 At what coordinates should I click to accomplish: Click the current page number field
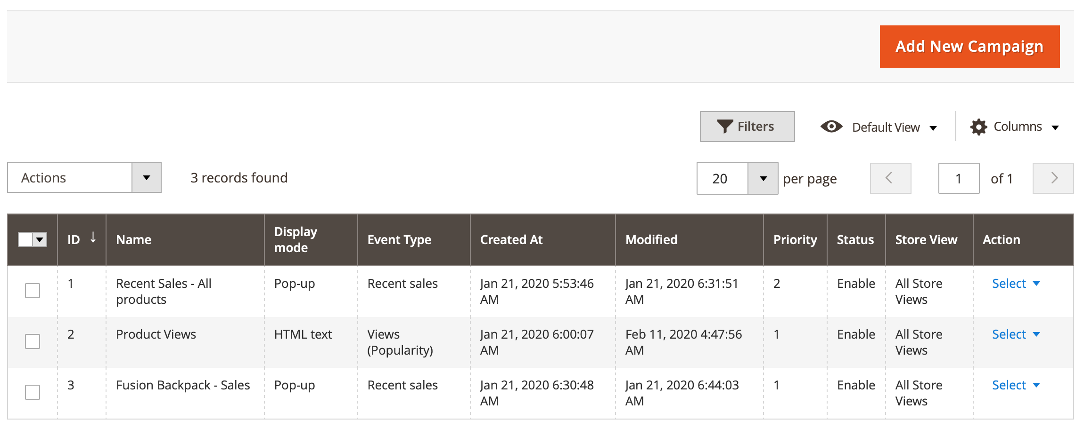(959, 178)
